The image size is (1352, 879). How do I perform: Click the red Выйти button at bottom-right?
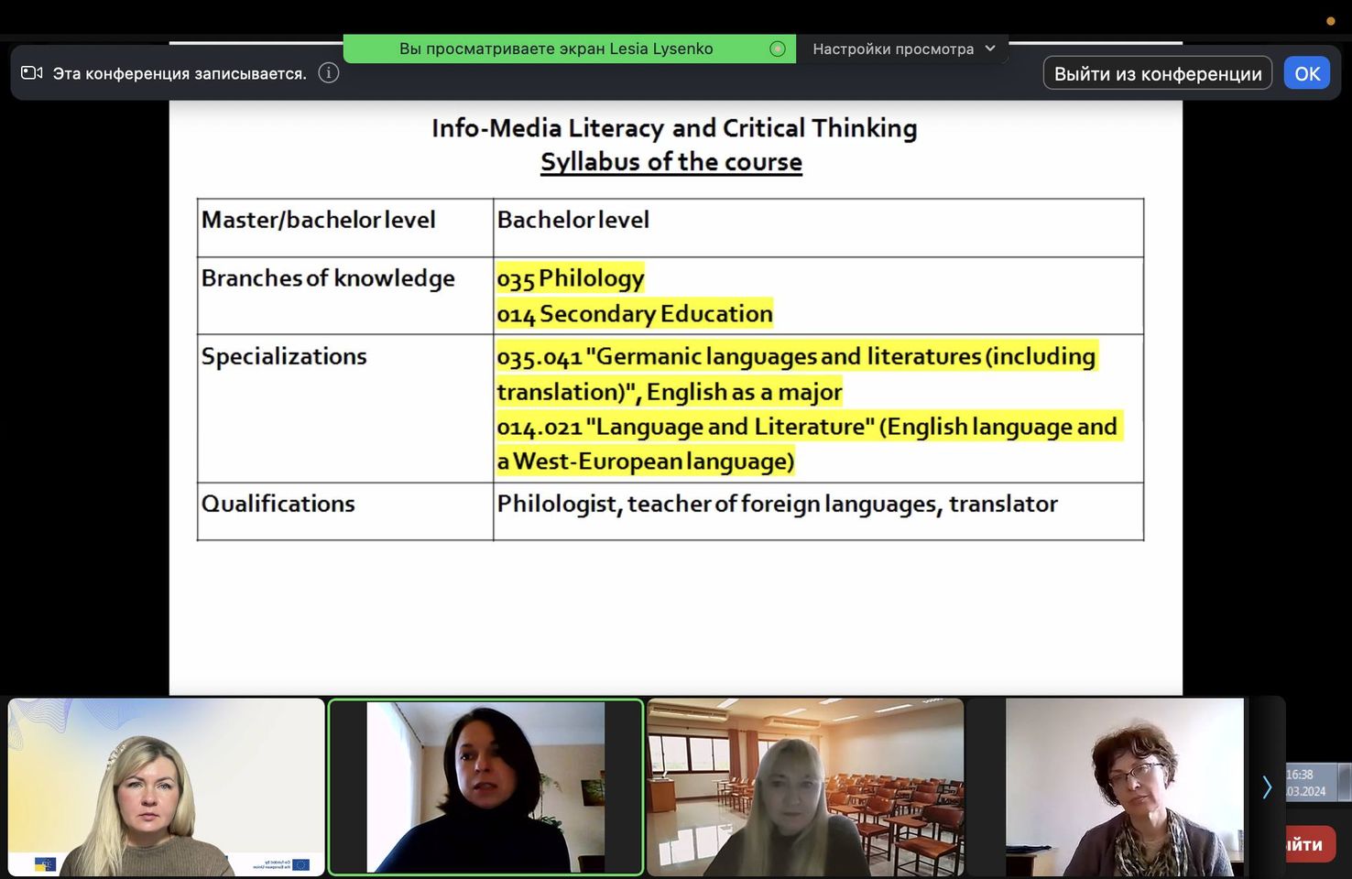(1307, 844)
